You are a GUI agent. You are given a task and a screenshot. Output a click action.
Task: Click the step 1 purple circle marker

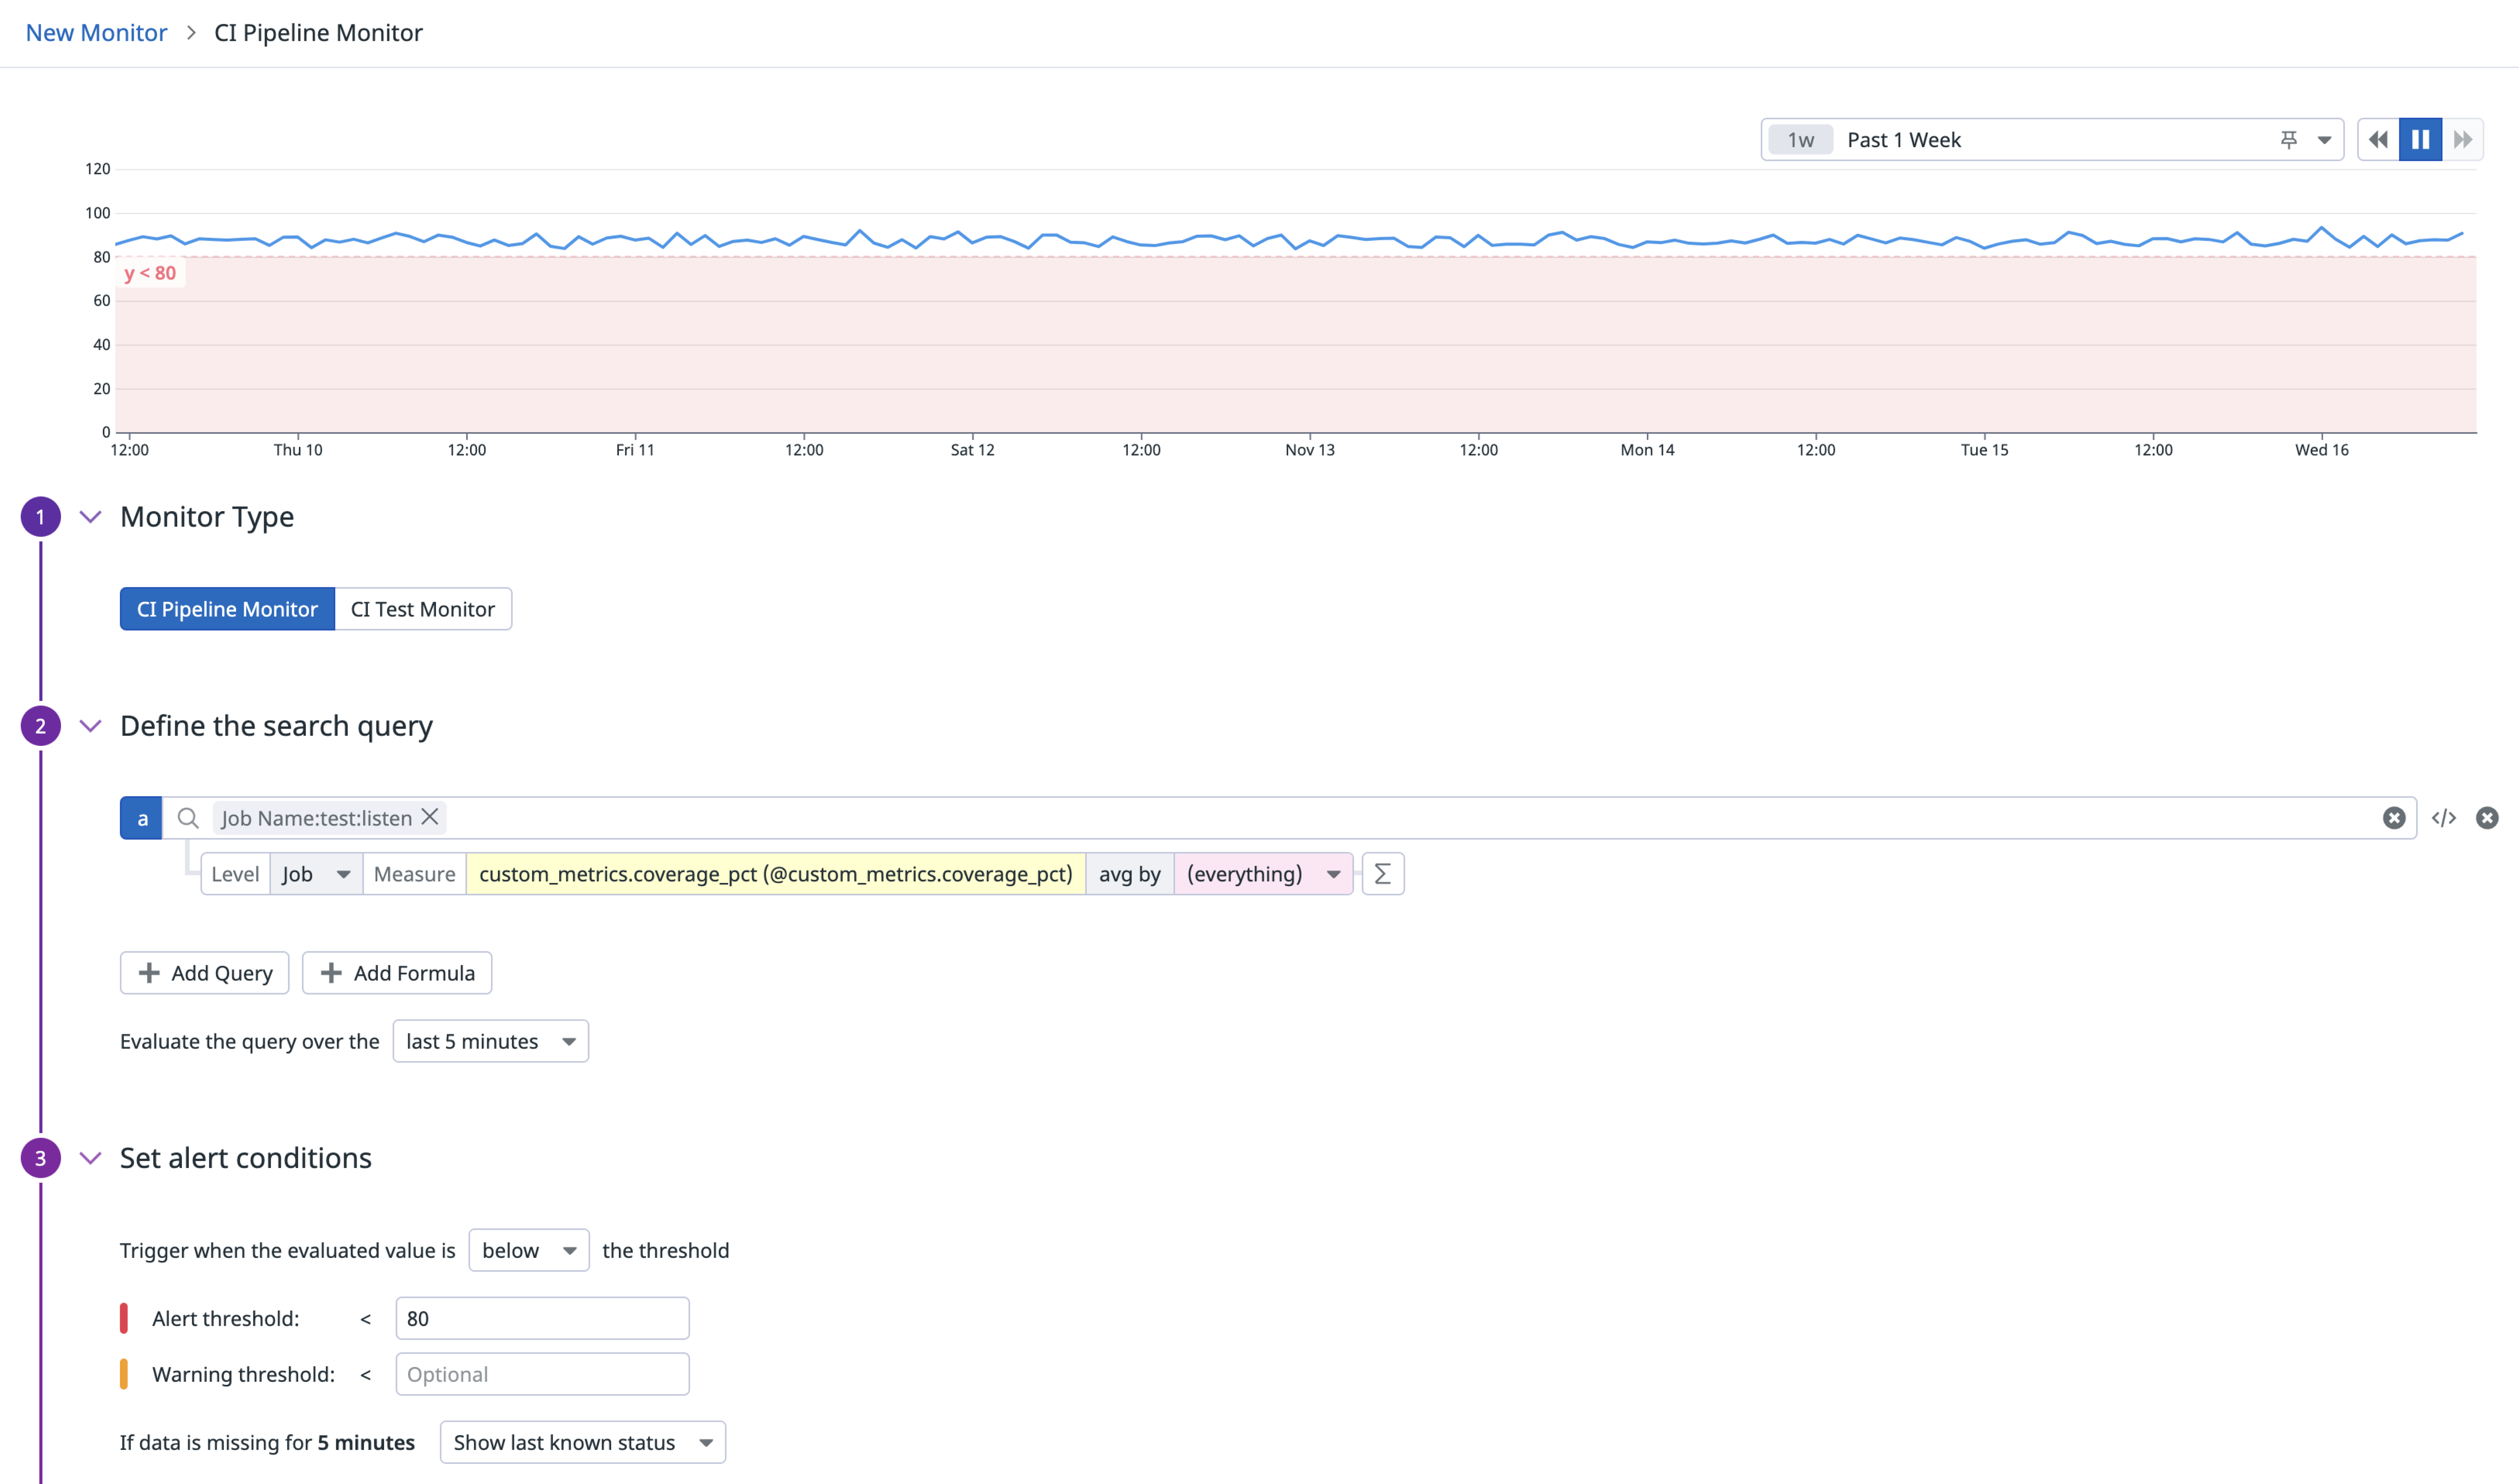pyautogui.click(x=41, y=517)
